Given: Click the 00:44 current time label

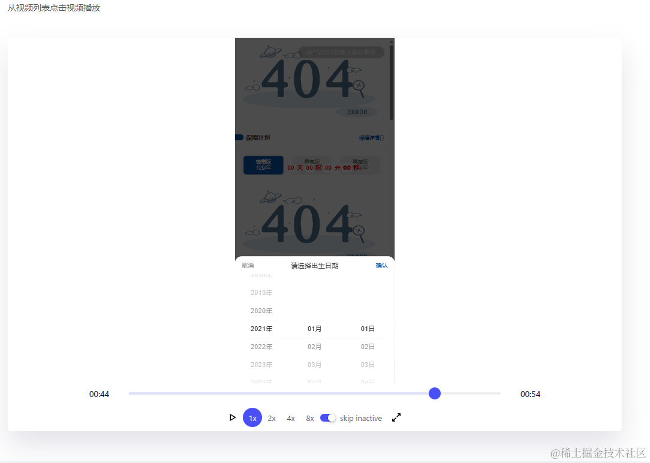Looking at the screenshot, I should pyautogui.click(x=99, y=394).
